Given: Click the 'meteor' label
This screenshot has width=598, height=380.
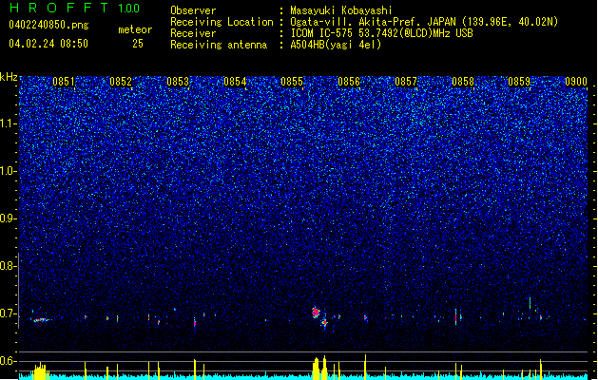Looking at the screenshot, I should (x=135, y=29).
